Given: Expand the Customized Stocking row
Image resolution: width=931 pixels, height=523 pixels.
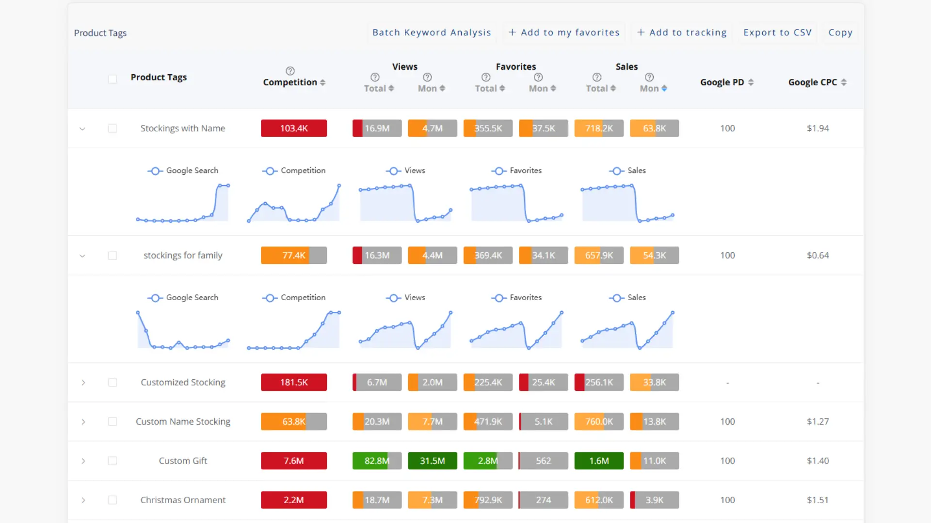Looking at the screenshot, I should pyautogui.click(x=83, y=383).
